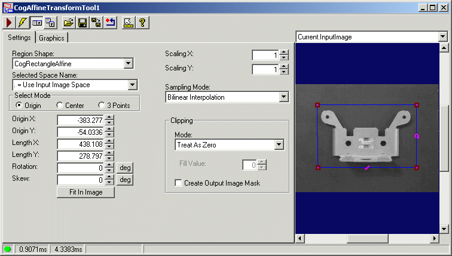Click the Skew input field
The width and height of the screenshot is (452, 256).
[81, 180]
